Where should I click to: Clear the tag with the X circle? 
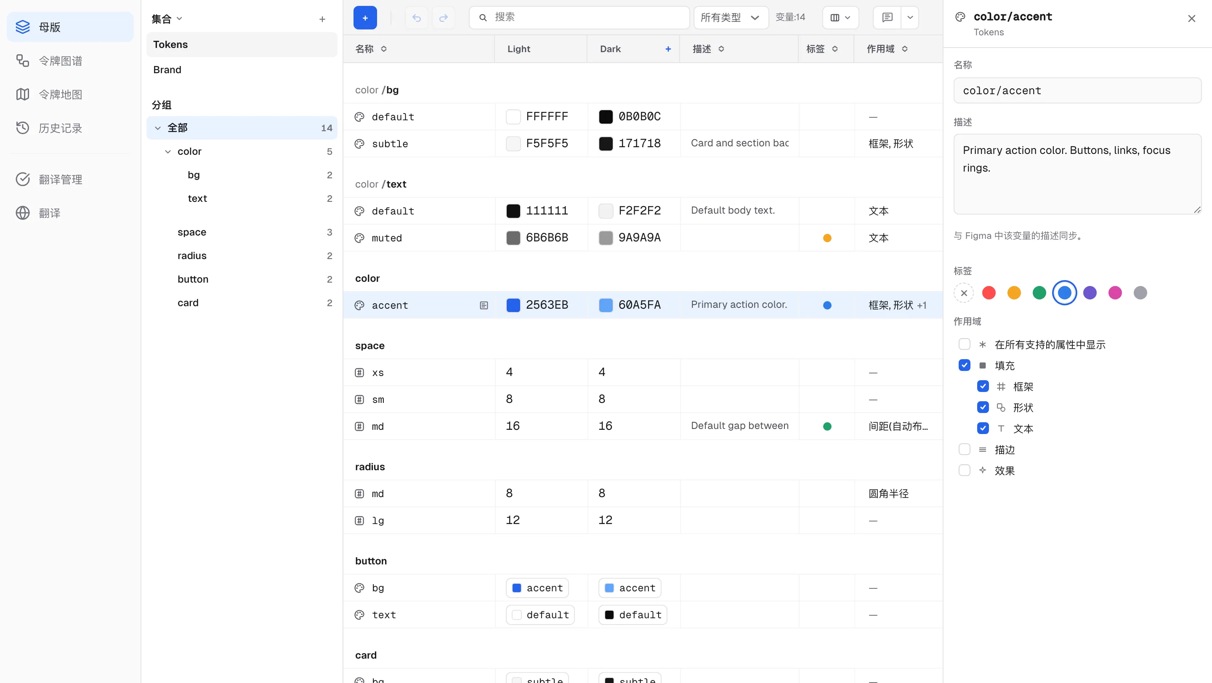click(x=964, y=293)
